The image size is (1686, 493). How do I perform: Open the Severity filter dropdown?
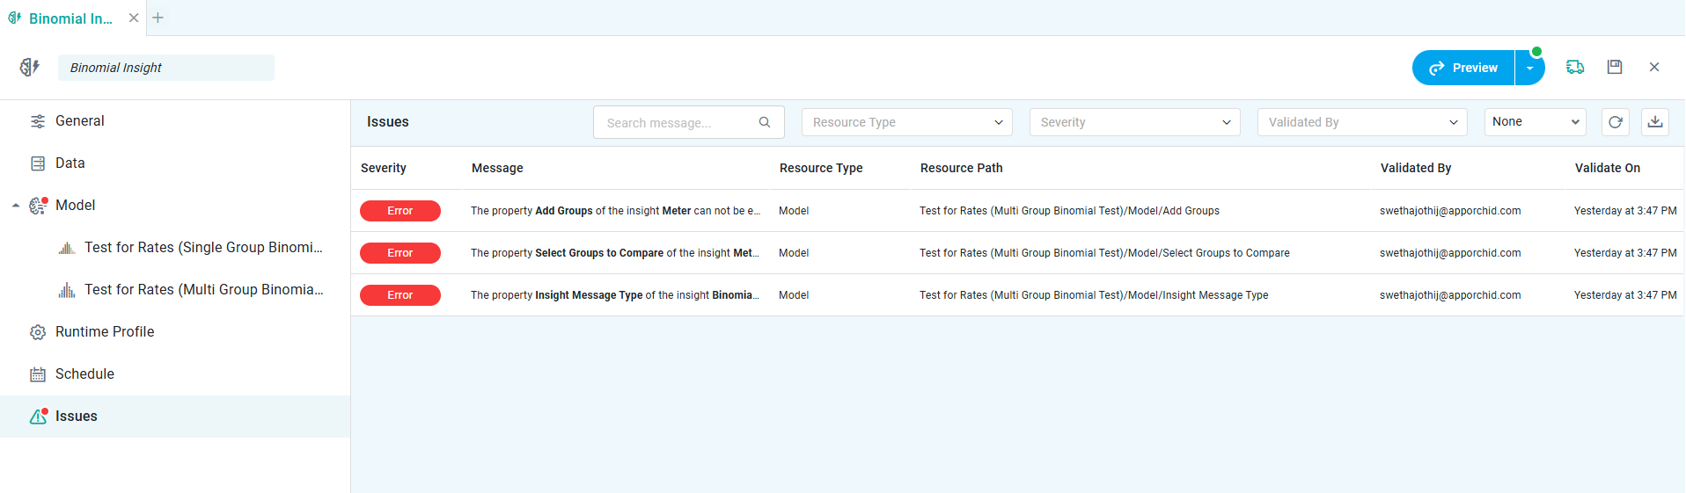pyautogui.click(x=1134, y=122)
